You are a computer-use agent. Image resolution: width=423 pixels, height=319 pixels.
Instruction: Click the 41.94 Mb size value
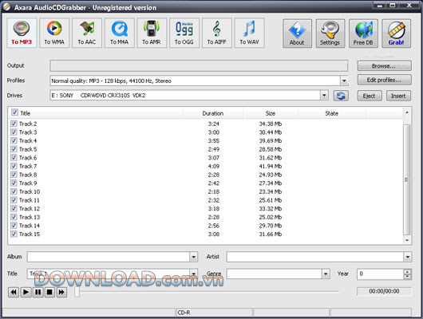point(271,166)
